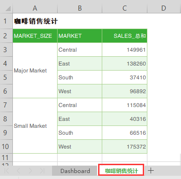Select column B header

80,8
